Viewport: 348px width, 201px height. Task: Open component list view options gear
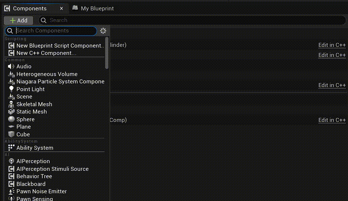[x=103, y=31]
